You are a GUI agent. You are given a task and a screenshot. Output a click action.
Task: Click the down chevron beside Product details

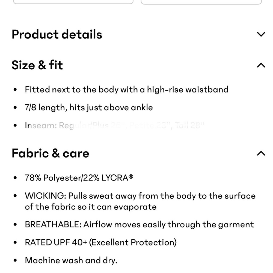[x=261, y=34]
